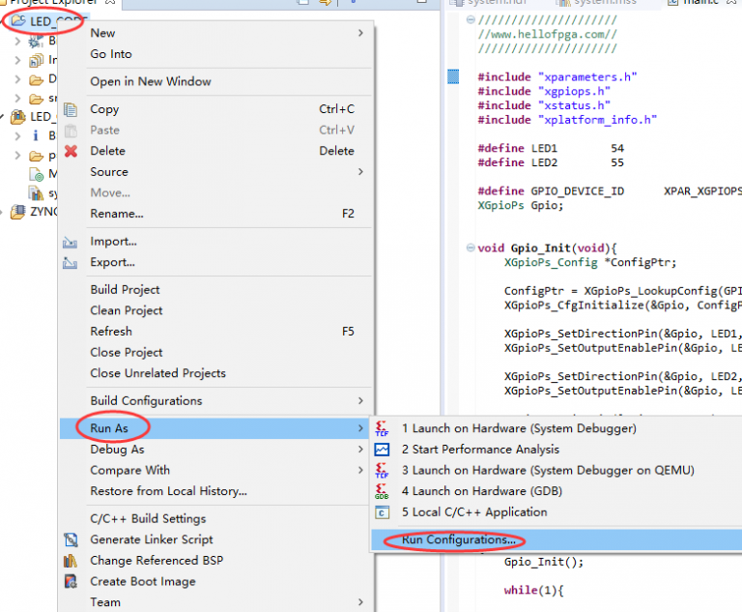Open the New submenu

pyautogui.click(x=102, y=33)
